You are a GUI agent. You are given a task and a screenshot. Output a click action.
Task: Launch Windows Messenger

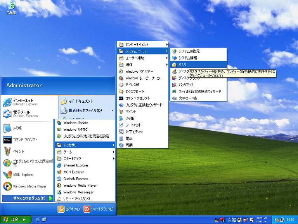tap(85, 192)
